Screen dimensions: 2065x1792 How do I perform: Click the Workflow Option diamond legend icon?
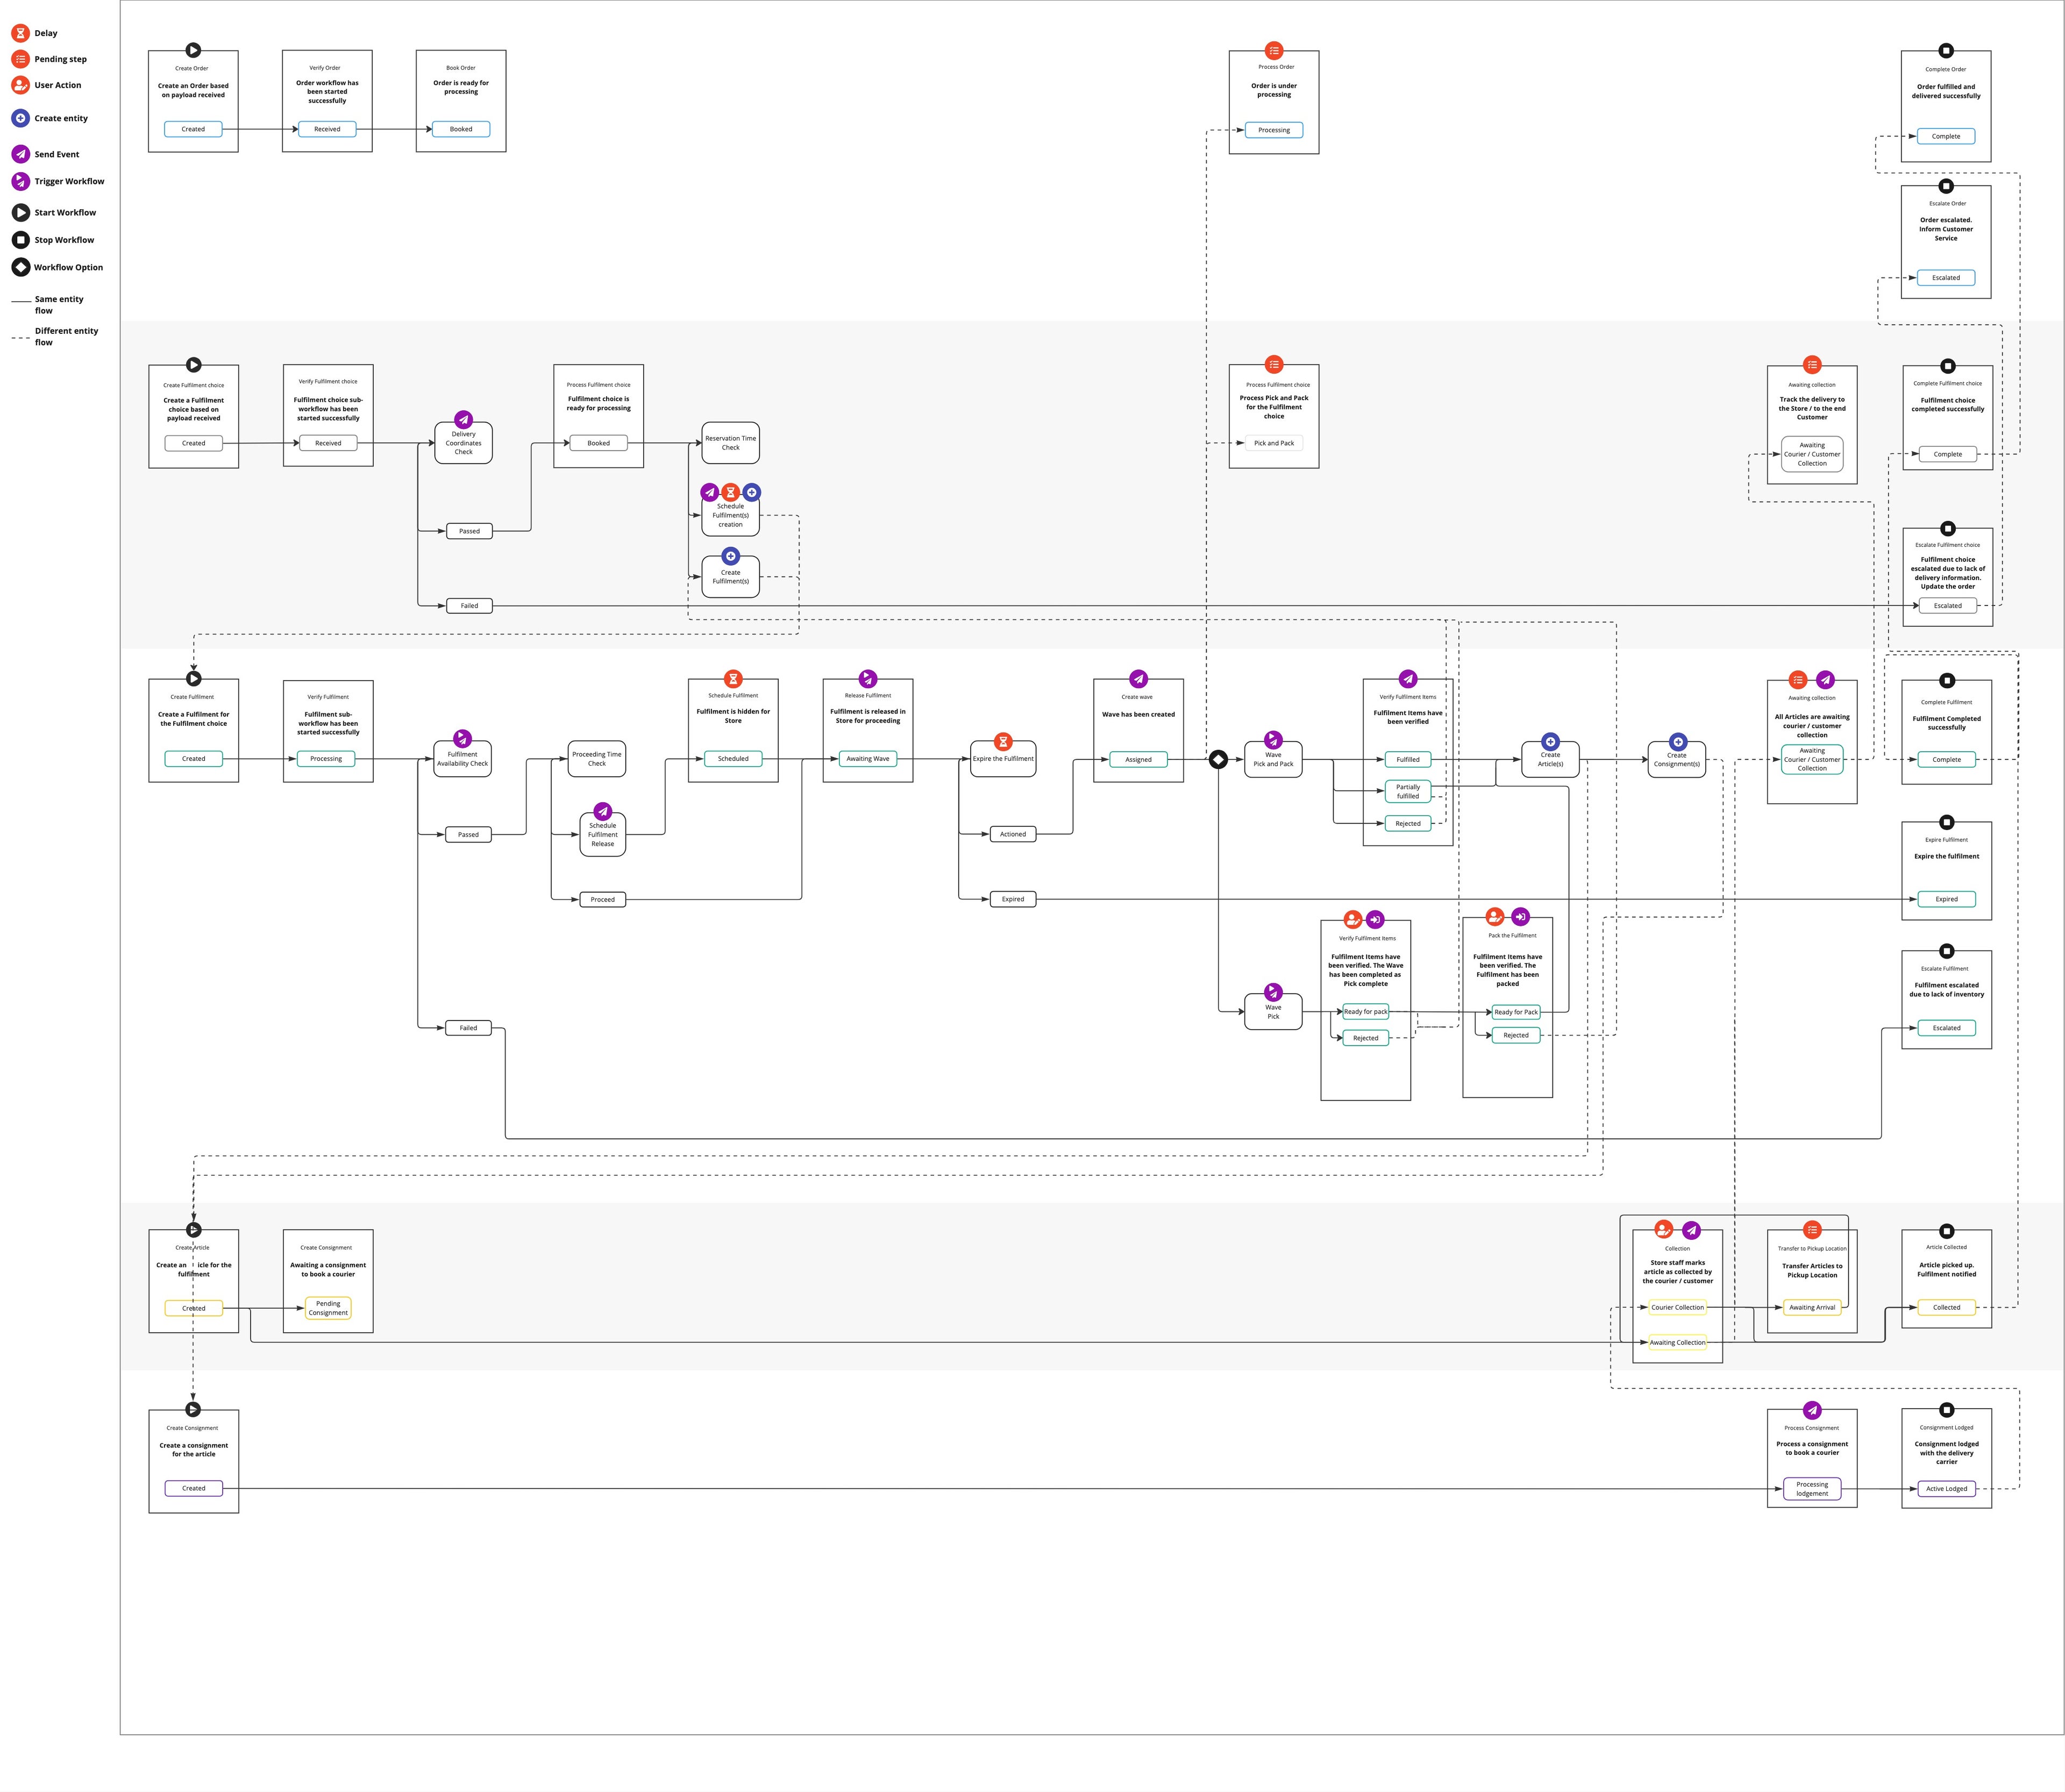pos(20,267)
